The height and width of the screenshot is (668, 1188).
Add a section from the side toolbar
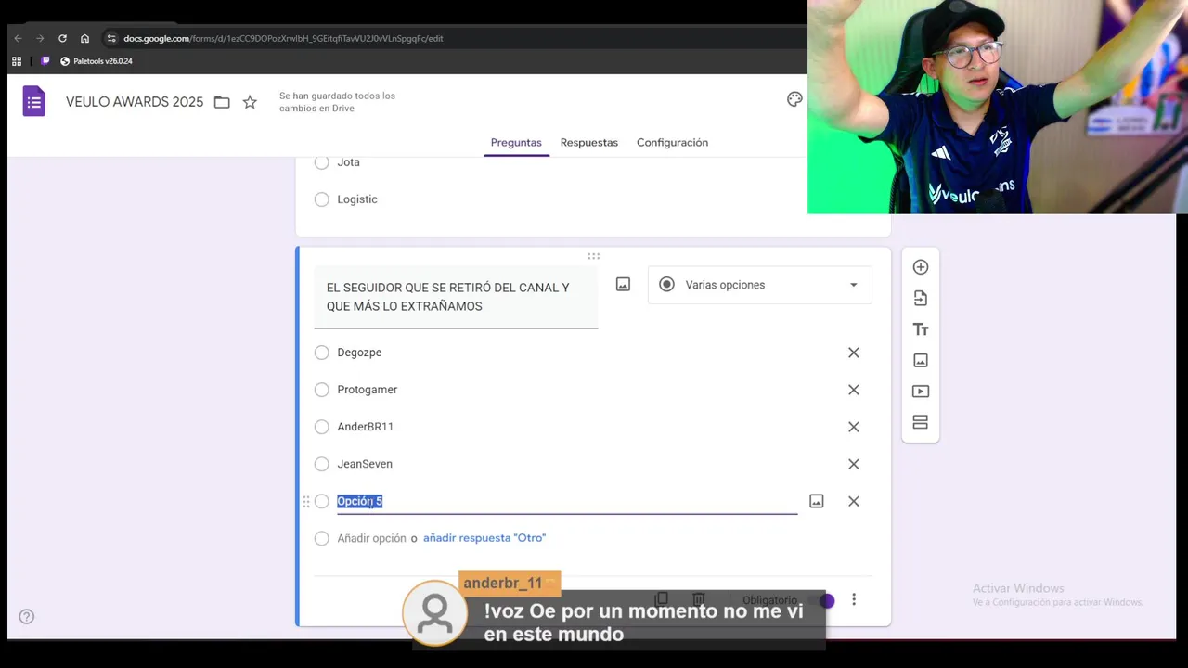[921, 422]
